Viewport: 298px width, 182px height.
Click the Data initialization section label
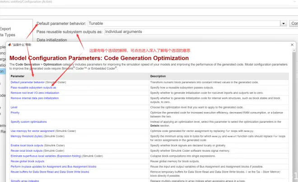[51, 40]
